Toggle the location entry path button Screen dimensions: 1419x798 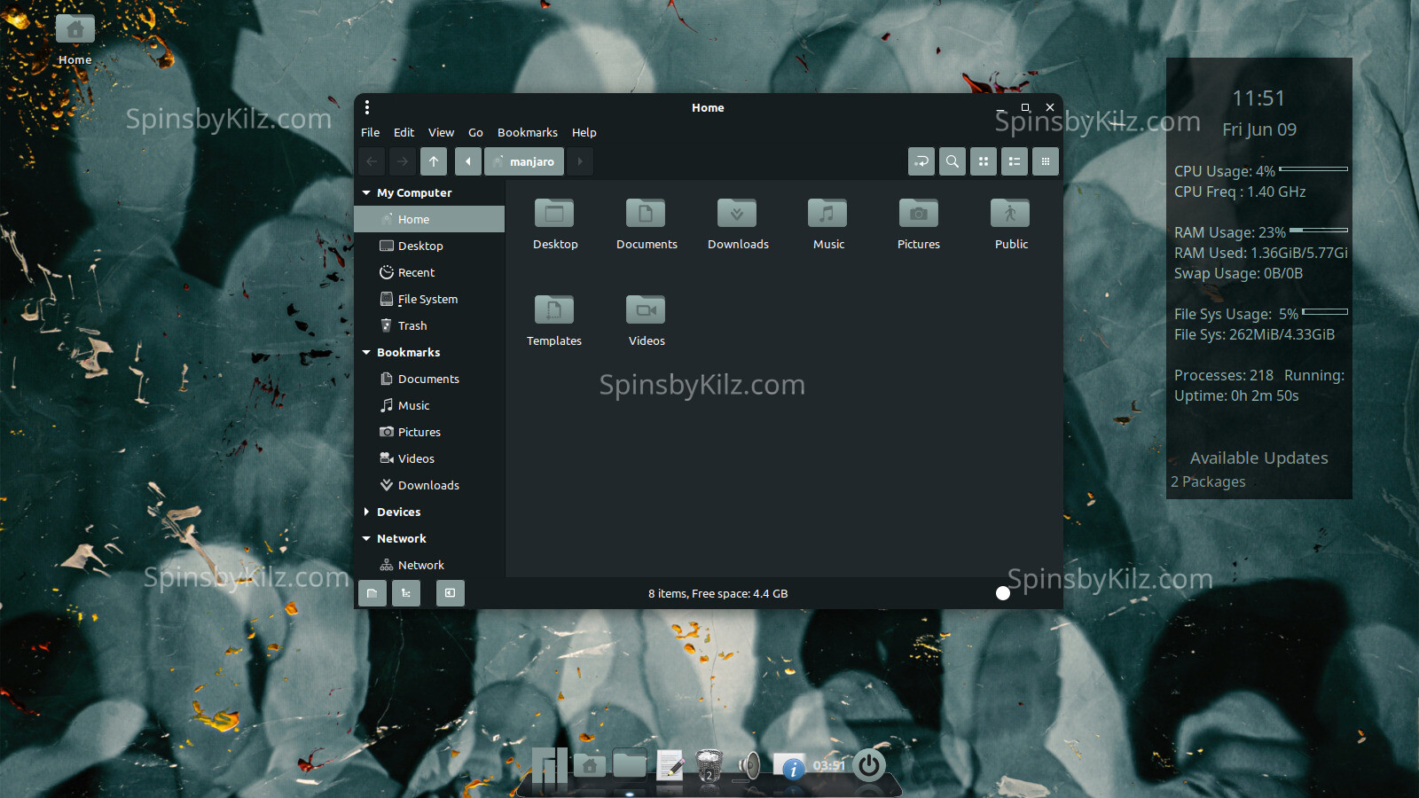[921, 161]
